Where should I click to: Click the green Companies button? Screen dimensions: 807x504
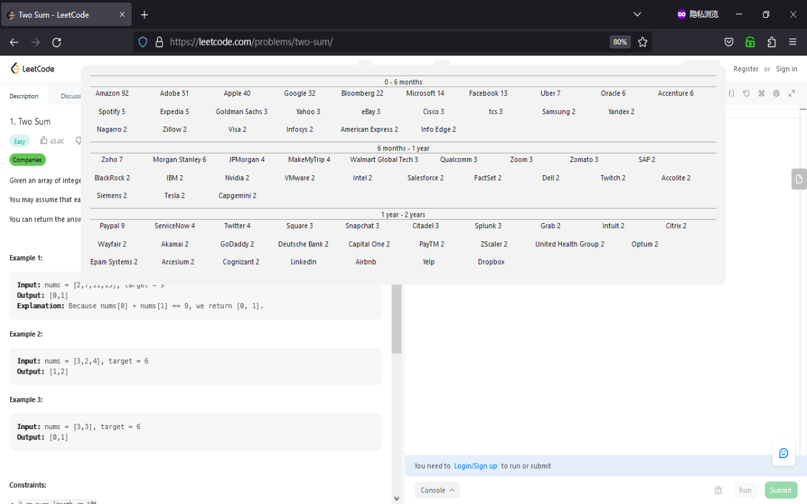(x=28, y=160)
